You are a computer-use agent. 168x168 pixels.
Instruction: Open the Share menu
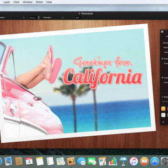39,2
